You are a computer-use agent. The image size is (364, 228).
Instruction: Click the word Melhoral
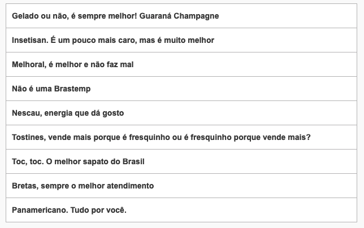29,64
